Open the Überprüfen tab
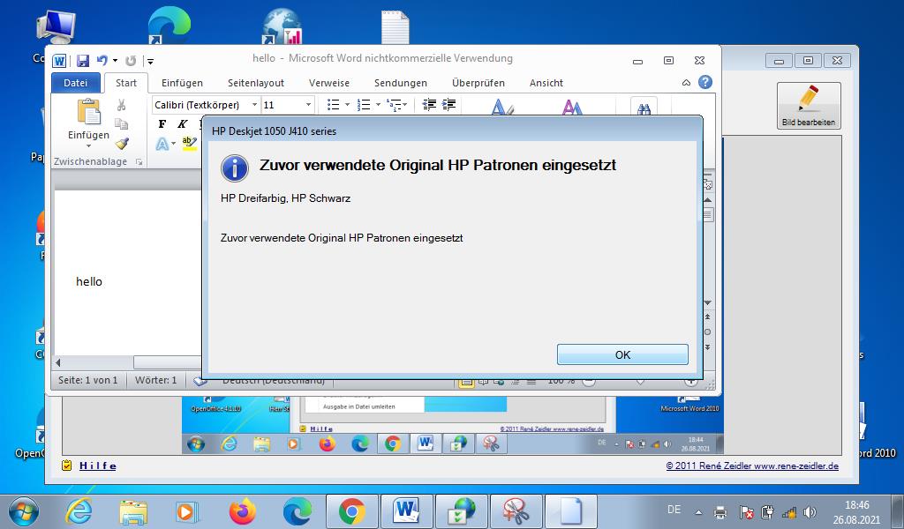Viewport: 904px width, 529px height. point(478,83)
